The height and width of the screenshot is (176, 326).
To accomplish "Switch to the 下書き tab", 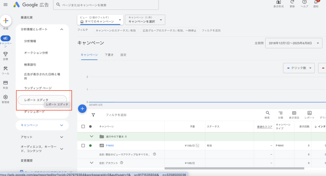I will click(109, 55).
